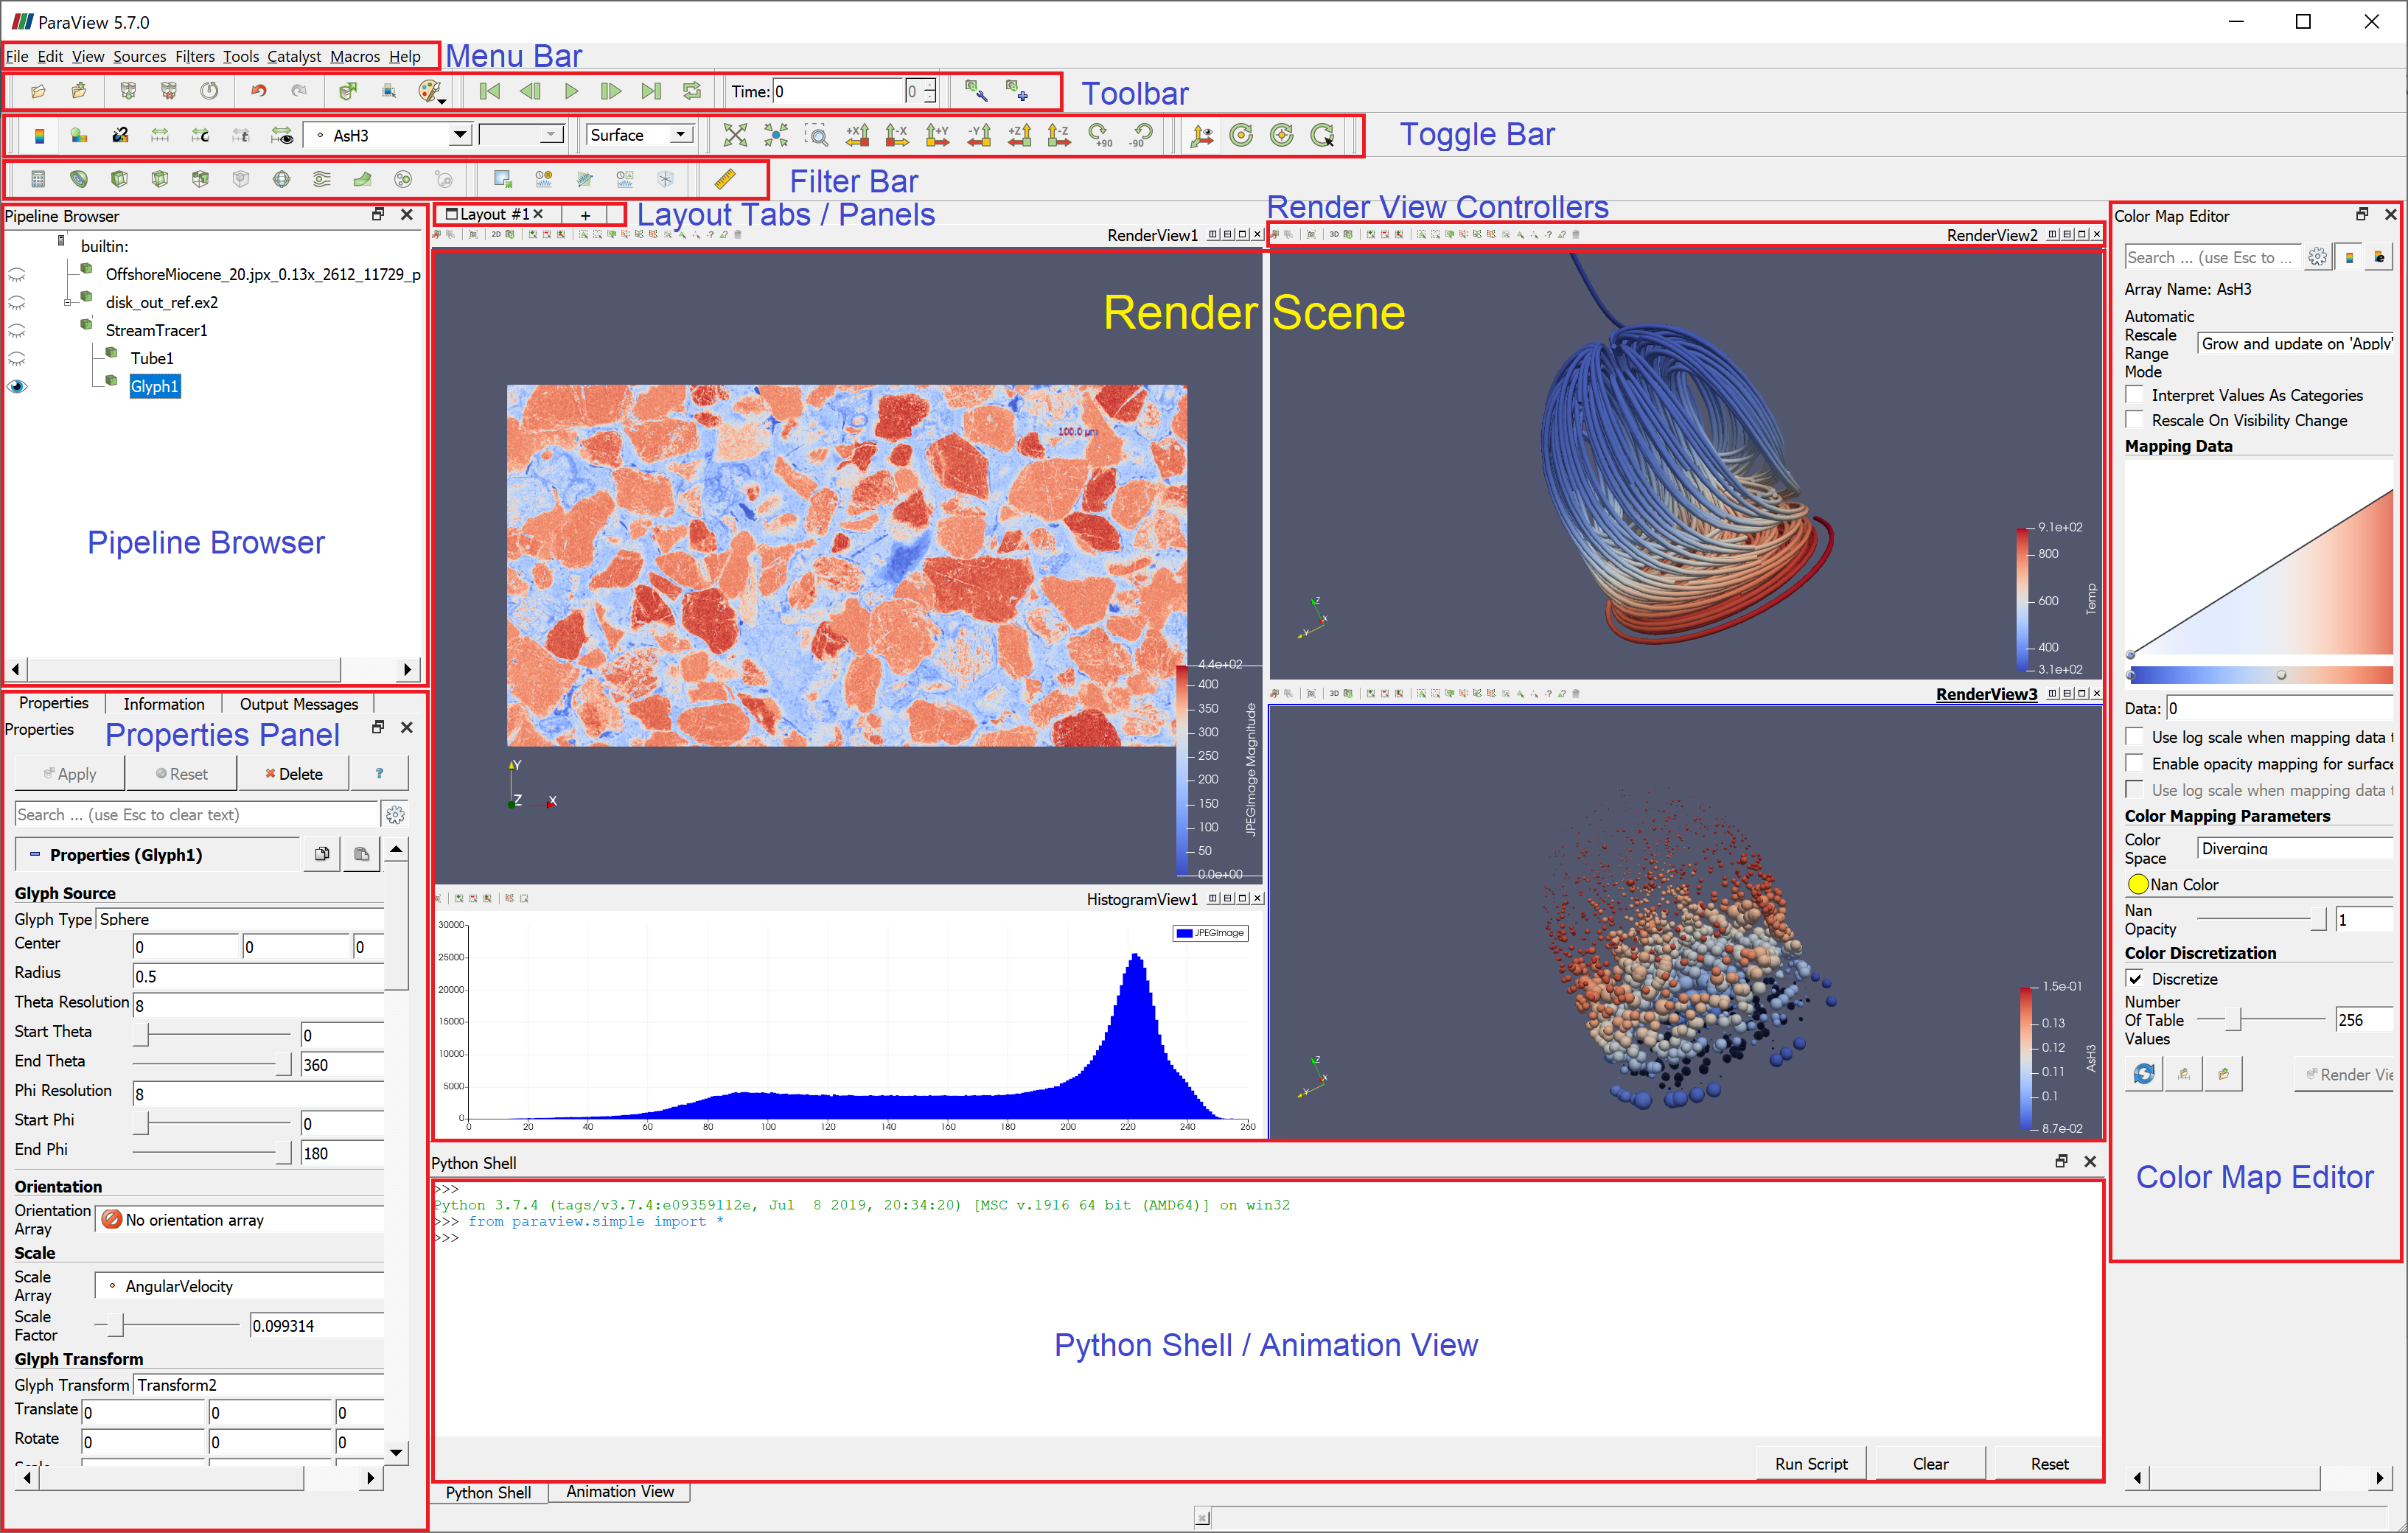
Task: Click the Glyph filter icon
Action: tap(282, 179)
